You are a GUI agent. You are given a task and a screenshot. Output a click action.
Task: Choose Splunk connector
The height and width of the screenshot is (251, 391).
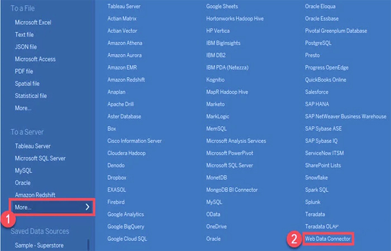point(313,202)
